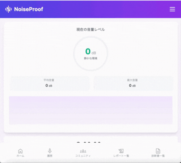Screen dimensions: 181x163
Task: Click the 現在の音量レベル heading
Action: (x=90, y=29)
